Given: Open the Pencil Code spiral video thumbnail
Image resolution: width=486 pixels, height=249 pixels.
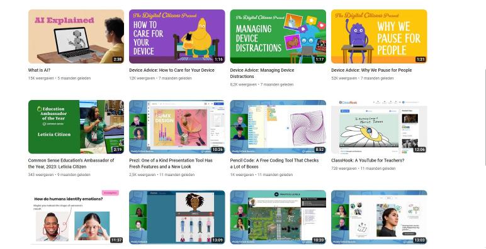Looking at the screenshot, I should (x=278, y=126).
